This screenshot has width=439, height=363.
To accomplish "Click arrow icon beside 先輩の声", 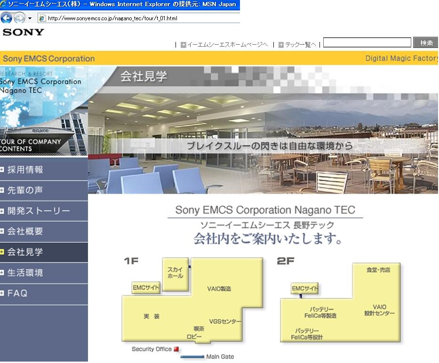I will coord(2,190).
